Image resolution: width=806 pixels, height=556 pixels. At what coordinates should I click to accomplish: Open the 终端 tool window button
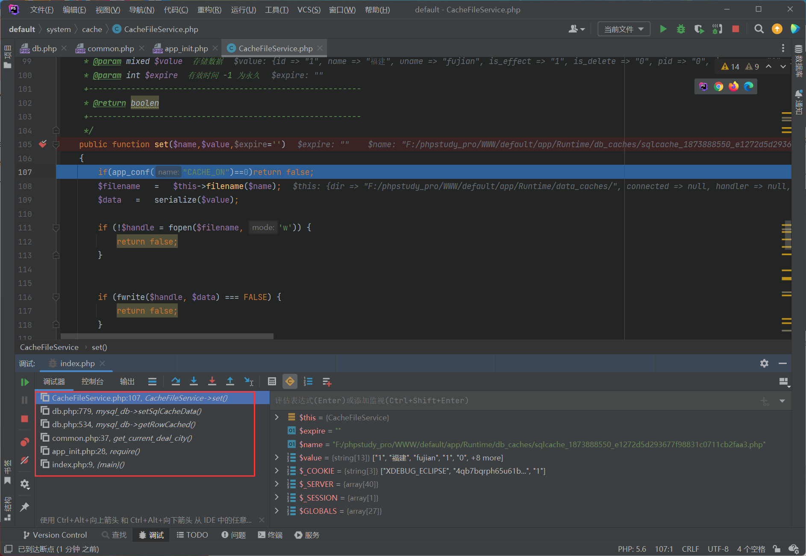[x=270, y=535]
